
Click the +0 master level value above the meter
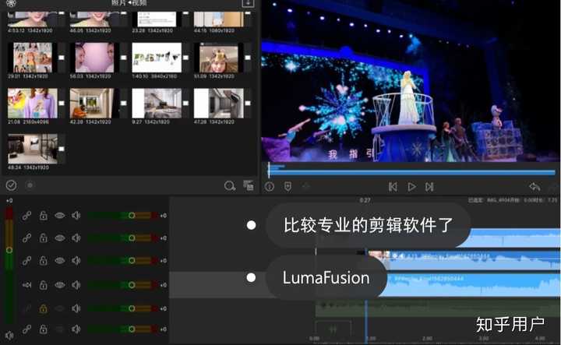[x=9, y=201]
